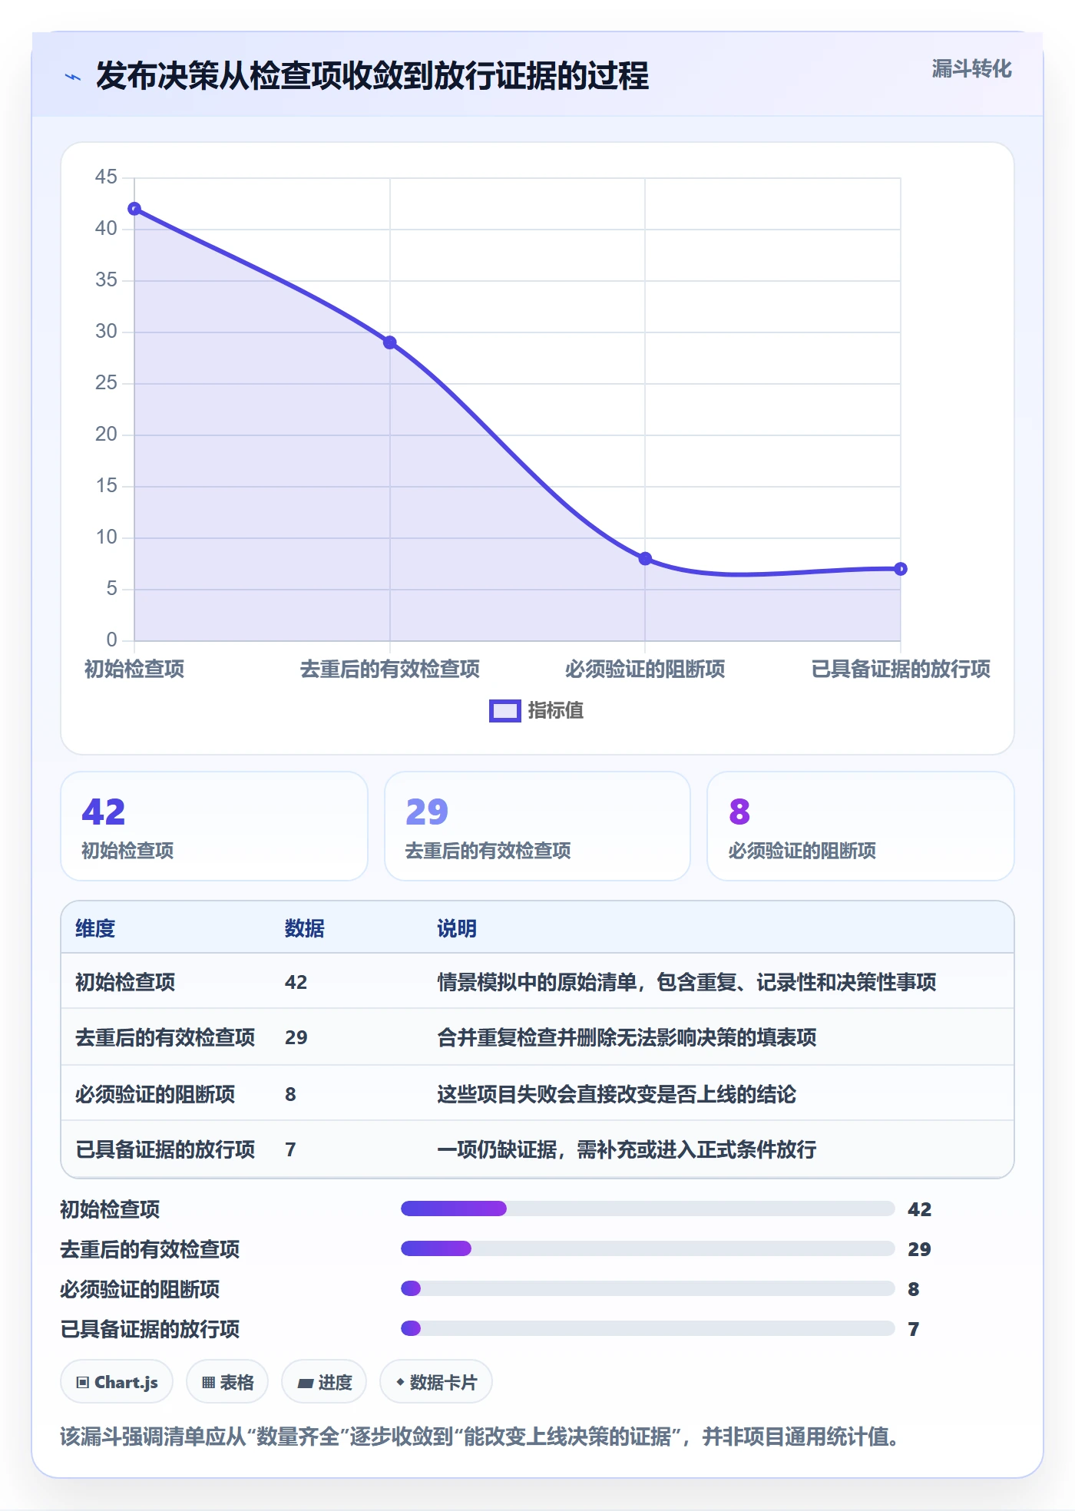The height and width of the screenshot is (1511, 1075).
Task: Click the 漏斗转化 label in the header
Action: [x=971, y=69]
